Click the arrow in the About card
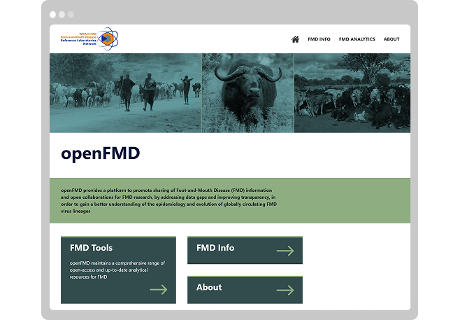This screenshot has height=320, width=460. pos(285,290)
